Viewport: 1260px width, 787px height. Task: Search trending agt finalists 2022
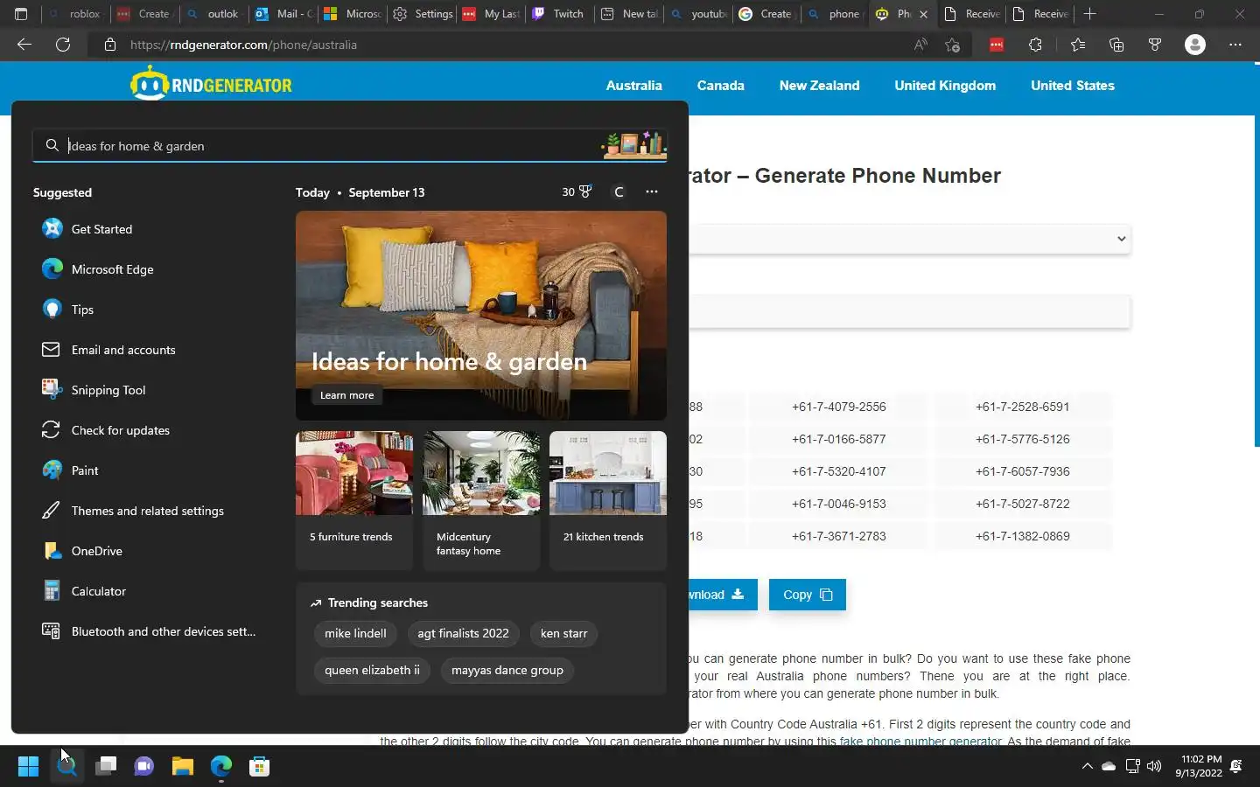click(x=463, y=633)
